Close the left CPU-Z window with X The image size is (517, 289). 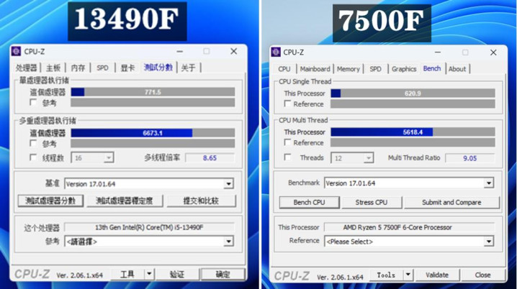(234, 51)
